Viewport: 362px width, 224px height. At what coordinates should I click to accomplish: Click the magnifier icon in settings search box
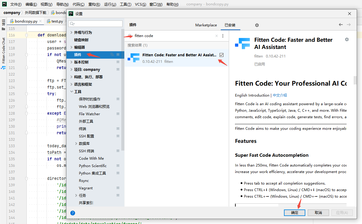tap(72, 24)
